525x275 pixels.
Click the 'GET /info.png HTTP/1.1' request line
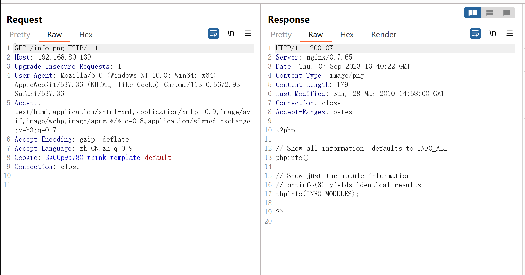[x=56, y=48]
